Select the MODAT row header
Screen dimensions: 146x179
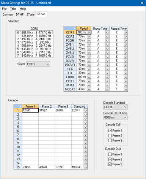click(x=70, y=89)
